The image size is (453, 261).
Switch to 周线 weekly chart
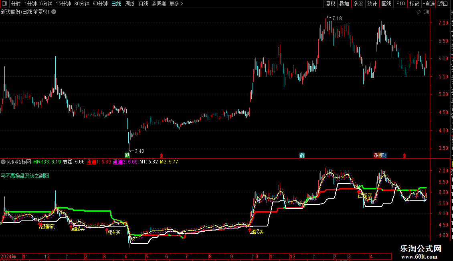(x=130, y=4)
